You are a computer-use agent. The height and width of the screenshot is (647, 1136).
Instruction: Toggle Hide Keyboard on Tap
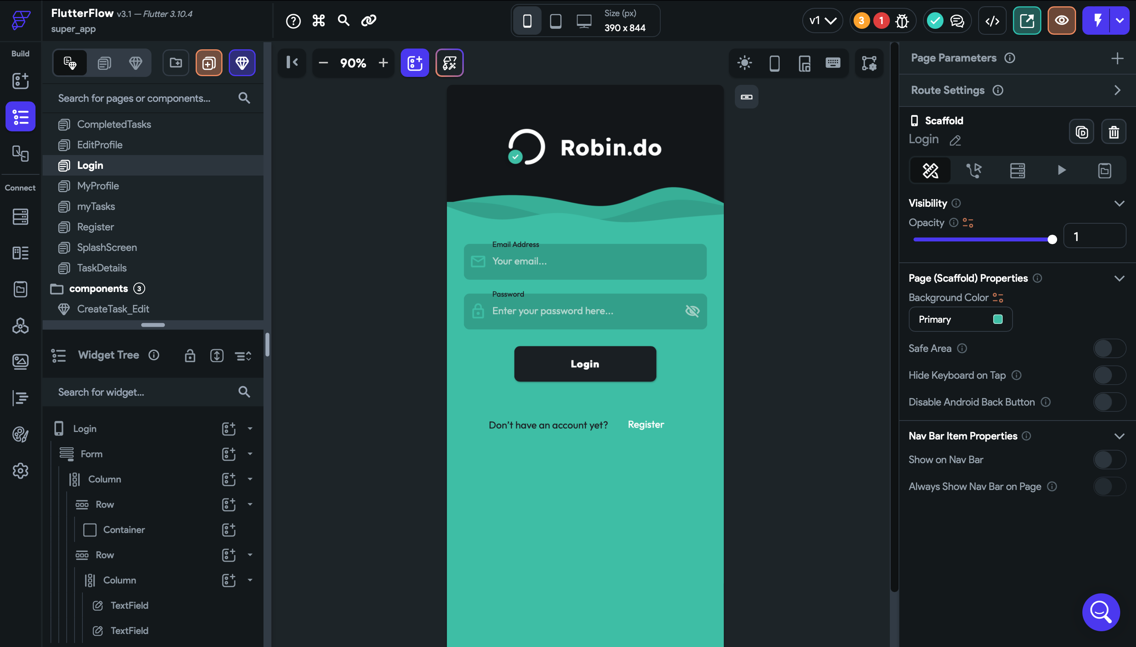click(x=1109, y=375)
